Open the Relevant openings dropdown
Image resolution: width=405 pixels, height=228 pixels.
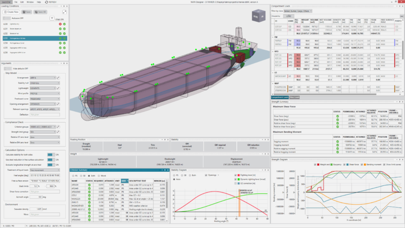45,109
